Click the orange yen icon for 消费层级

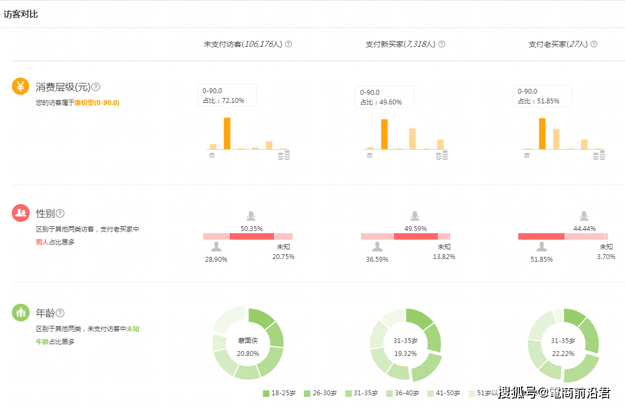click(20, 86)
